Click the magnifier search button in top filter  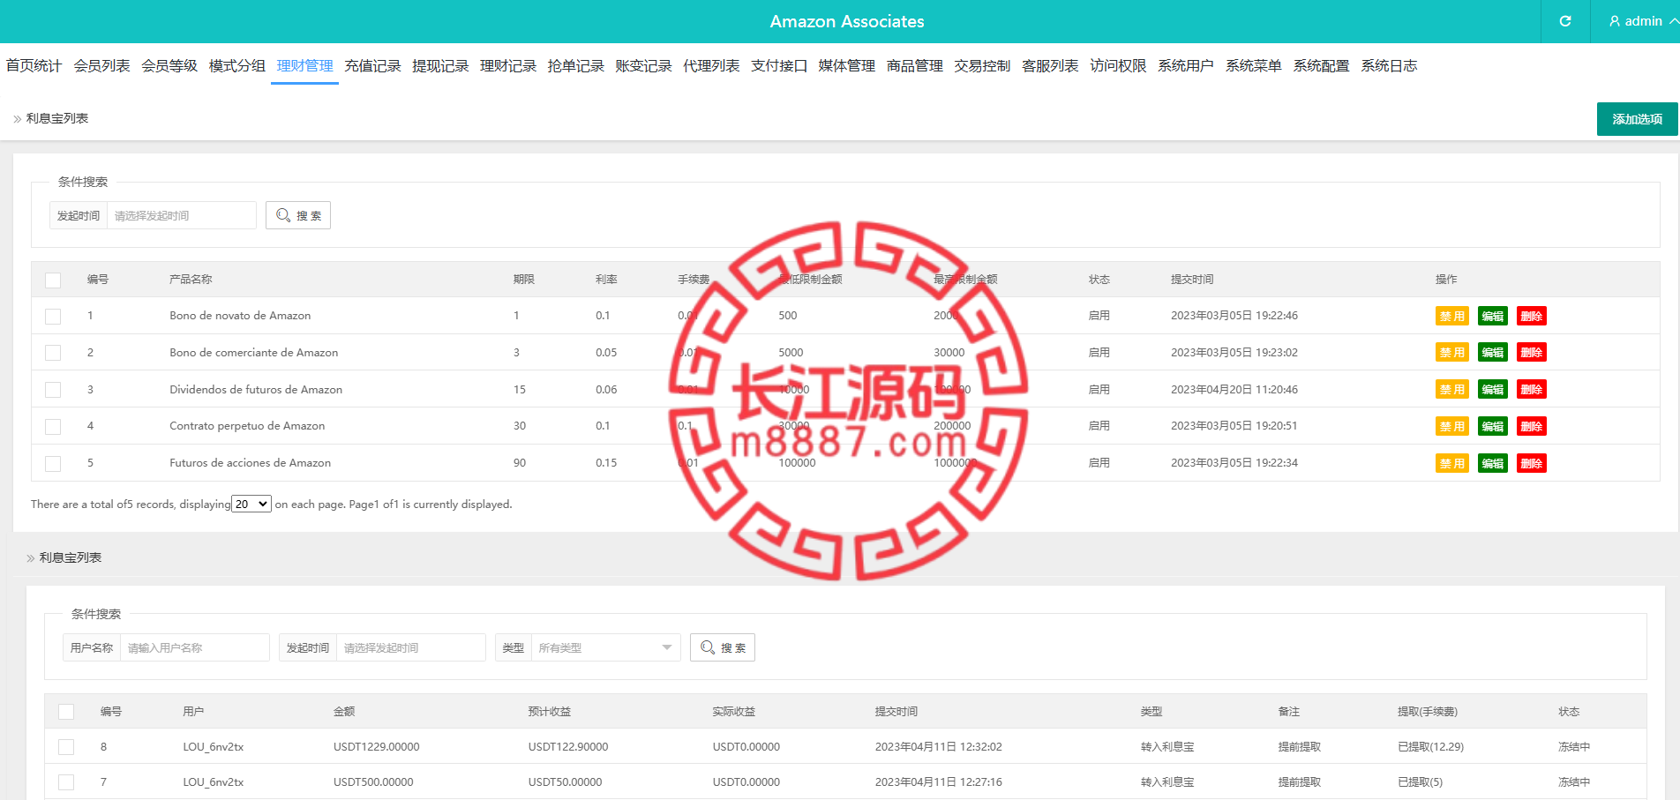point(298,215)
